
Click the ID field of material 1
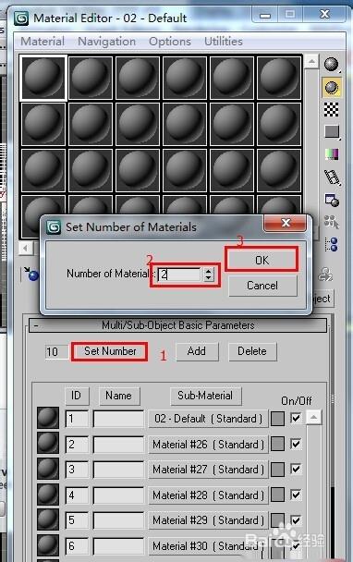click(77, 419)
